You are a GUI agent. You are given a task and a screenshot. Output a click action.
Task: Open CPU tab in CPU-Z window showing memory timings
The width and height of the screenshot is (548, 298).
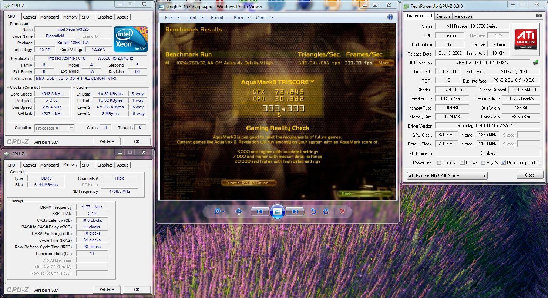click(11, 165)
